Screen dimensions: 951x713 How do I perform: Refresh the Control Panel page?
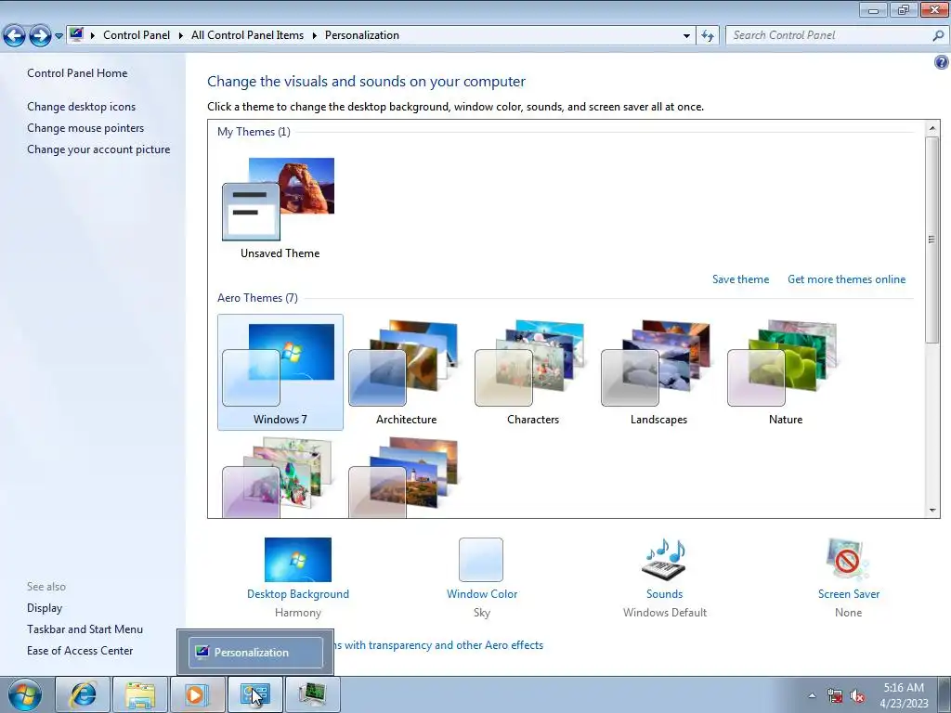tap(707, 36)
